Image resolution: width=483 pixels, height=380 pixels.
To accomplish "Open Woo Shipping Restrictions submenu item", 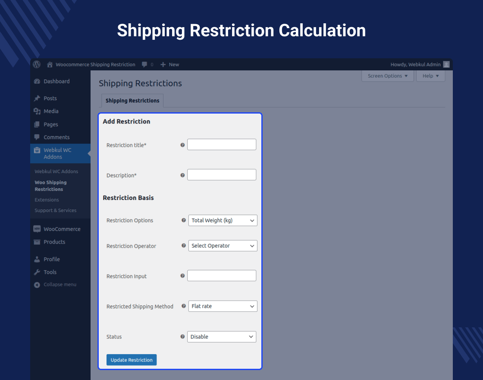I will click(x=50, y=186).
